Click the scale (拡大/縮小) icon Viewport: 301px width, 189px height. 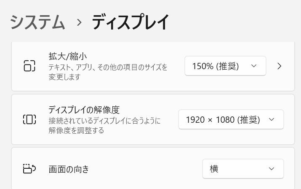tap(29, 66)
